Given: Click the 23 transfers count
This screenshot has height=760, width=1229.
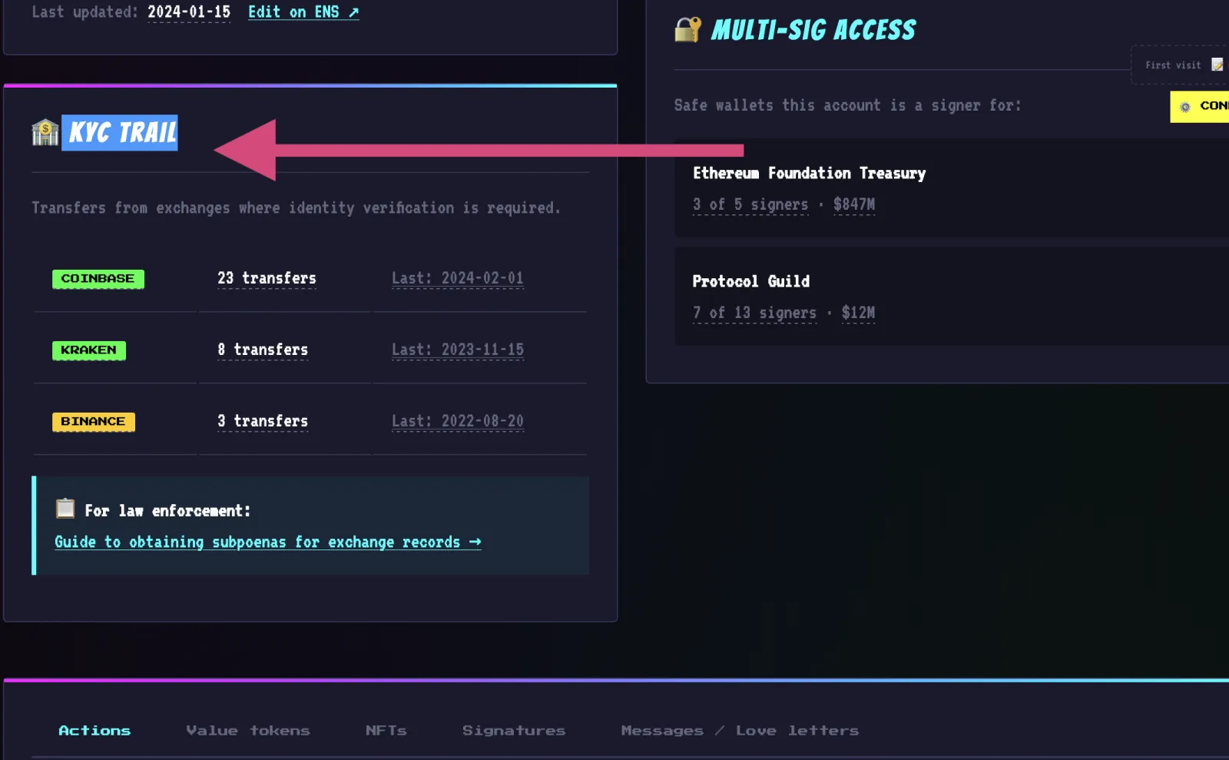Looking at the screenshot, I should tap(267, 278).
